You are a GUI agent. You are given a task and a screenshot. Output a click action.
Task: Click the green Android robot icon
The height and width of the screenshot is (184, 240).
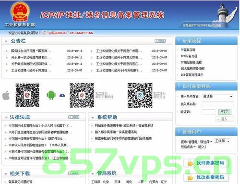click(x=51, y=95)
